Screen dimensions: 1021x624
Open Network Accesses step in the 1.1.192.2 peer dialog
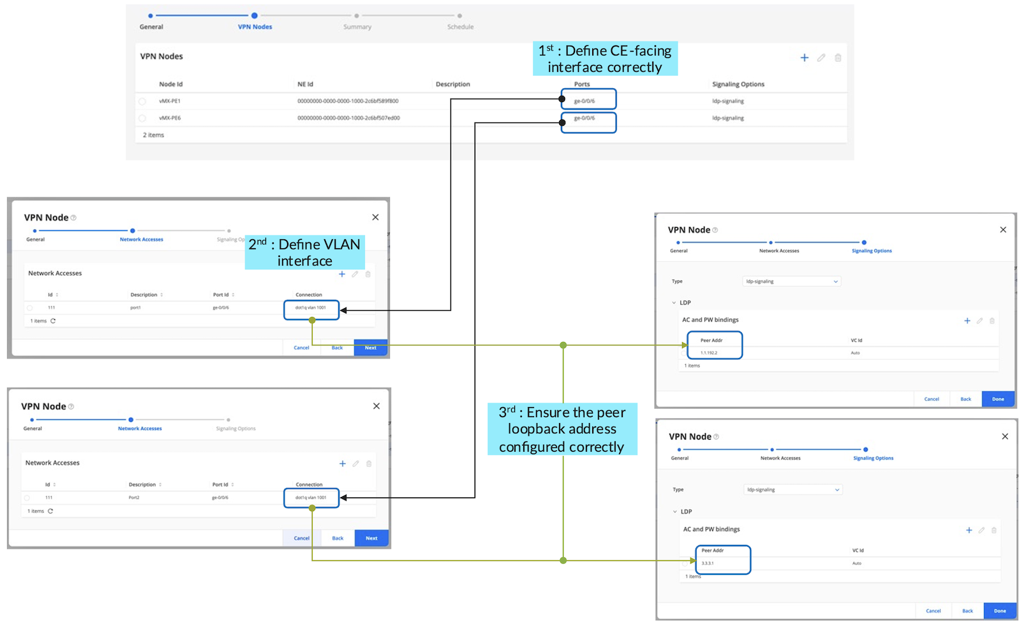pyautogui.click(x=779, y=251)
